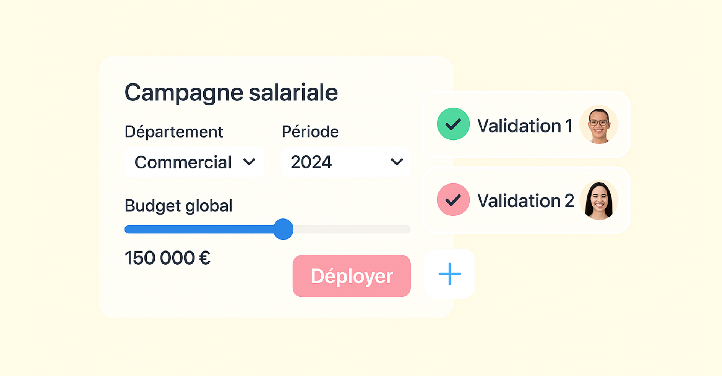Viewport: 722px width, 376px height.
Task: Click the 150 000 € budget amount
Action: [167, 258]
